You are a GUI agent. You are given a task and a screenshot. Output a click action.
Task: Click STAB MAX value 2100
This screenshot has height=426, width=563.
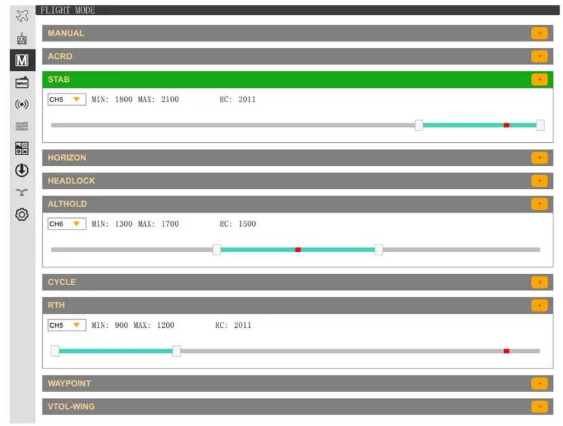(x=170, y=100)
